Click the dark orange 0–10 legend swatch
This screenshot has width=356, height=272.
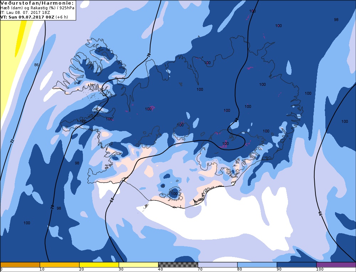[x=20, y=265]
